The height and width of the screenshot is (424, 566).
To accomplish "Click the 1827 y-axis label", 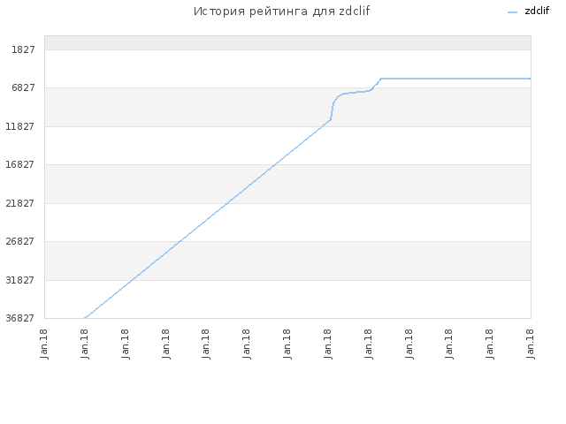I will tap(23, 49).
